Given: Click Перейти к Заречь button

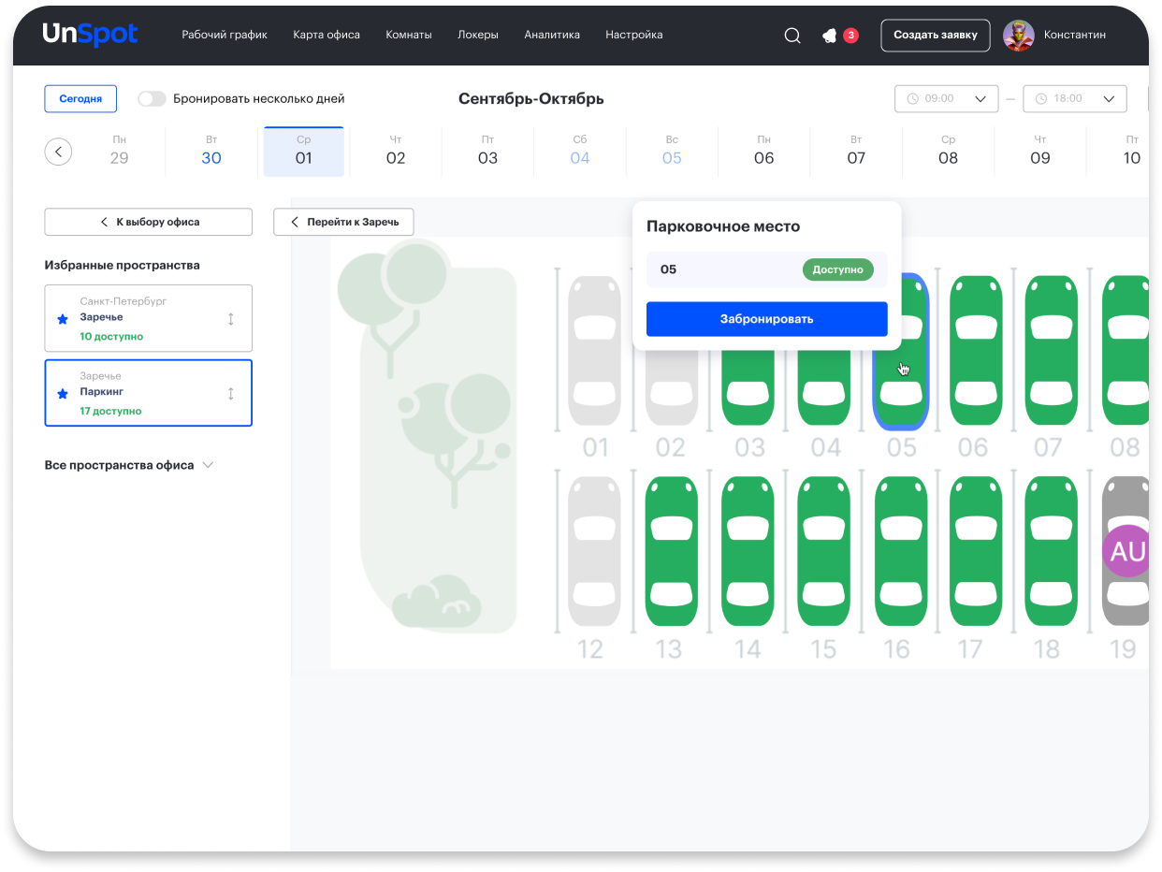Looking at the screenshot, I should coord(343,222).
